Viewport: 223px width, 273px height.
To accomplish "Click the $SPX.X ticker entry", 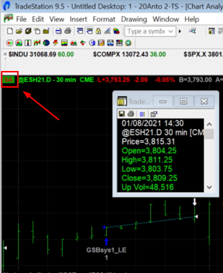I will click(x=203, y=54).
